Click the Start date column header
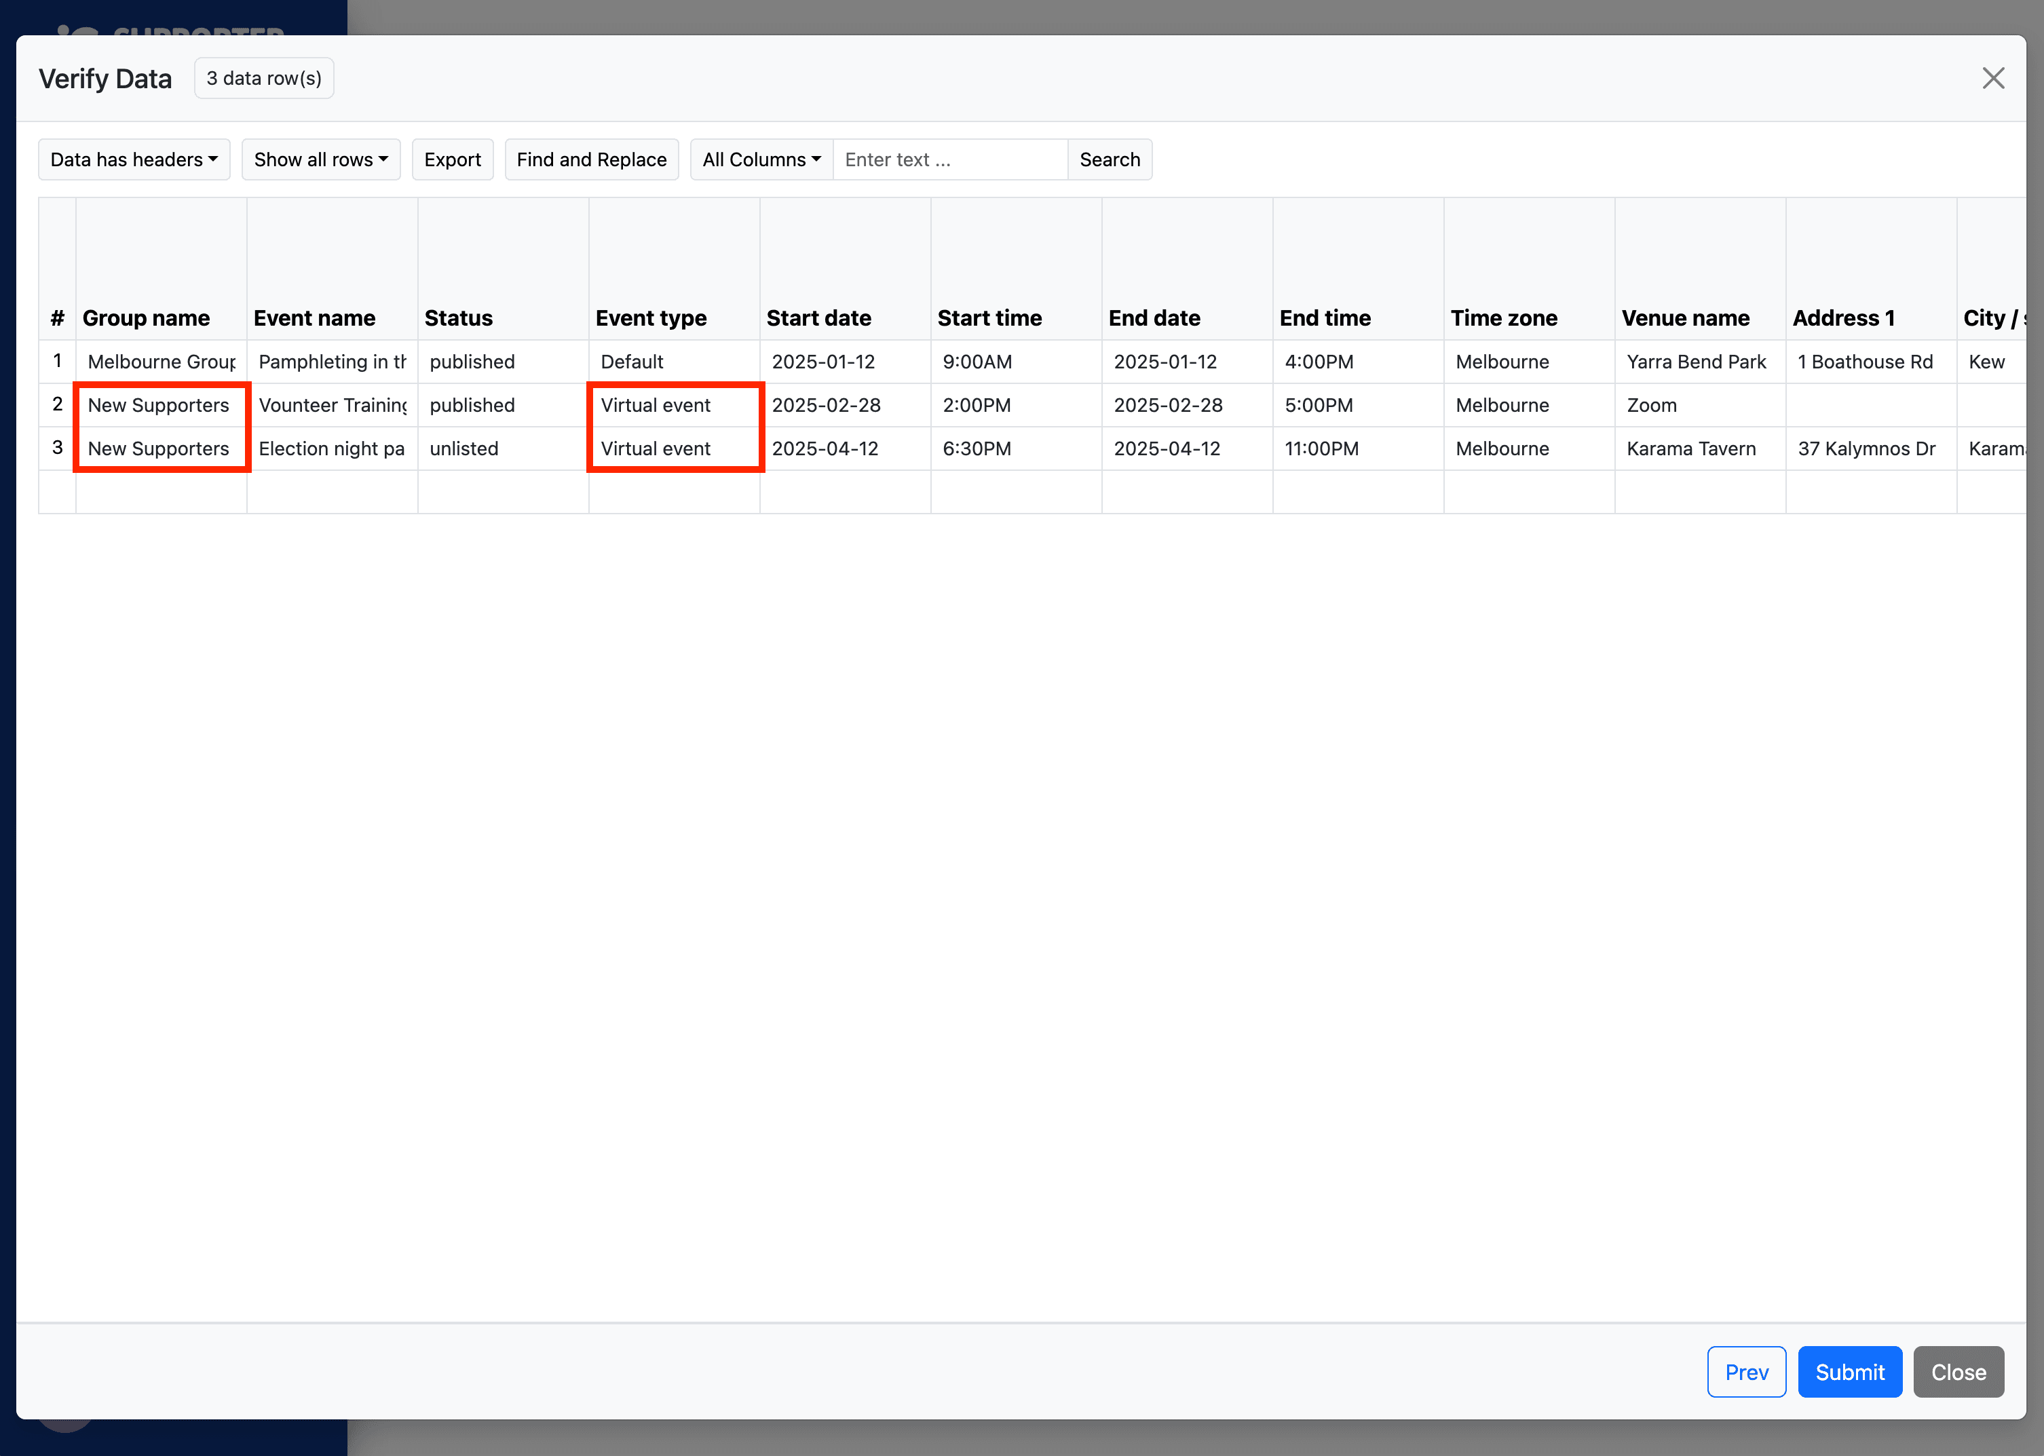Image resolution: width=2044 pixels, height=1456 pixels. click(x=818, y=318)
